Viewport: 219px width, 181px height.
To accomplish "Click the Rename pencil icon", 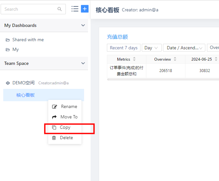I will [x=54, y=107].
